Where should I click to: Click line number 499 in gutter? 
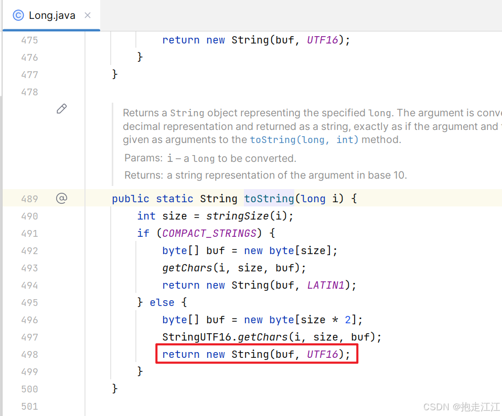tap(29, 371)
